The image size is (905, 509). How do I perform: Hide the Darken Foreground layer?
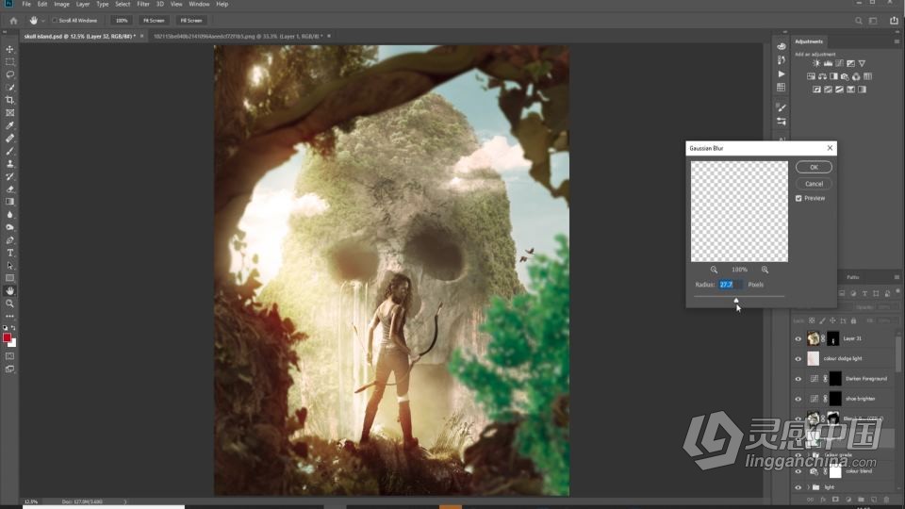click(798, 379)
